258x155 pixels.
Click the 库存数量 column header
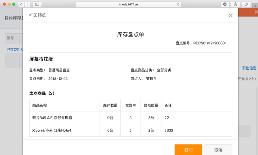tap(110, 105)
